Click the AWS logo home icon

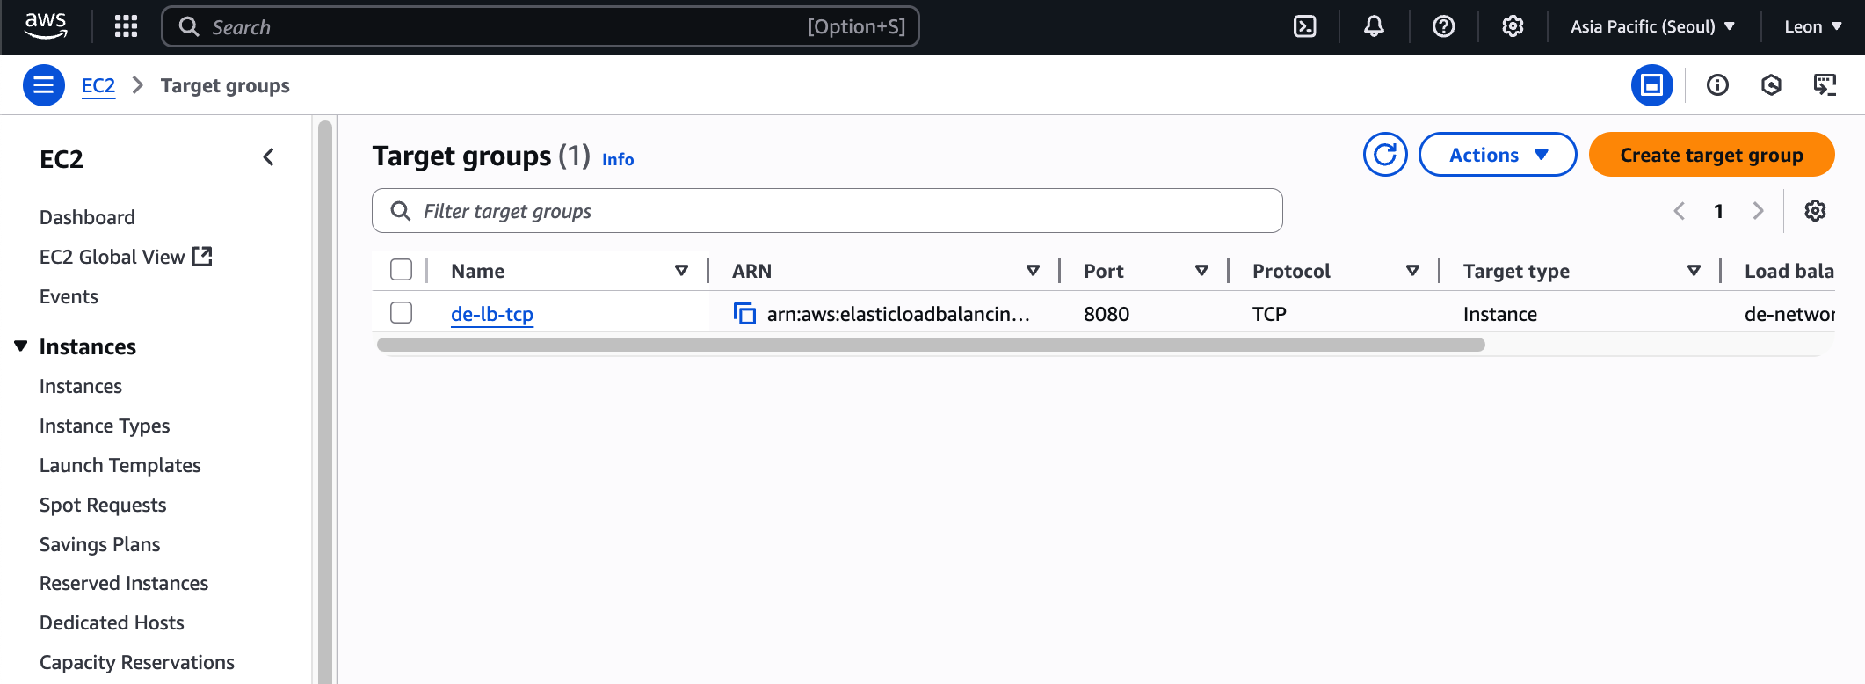point(46,26)
